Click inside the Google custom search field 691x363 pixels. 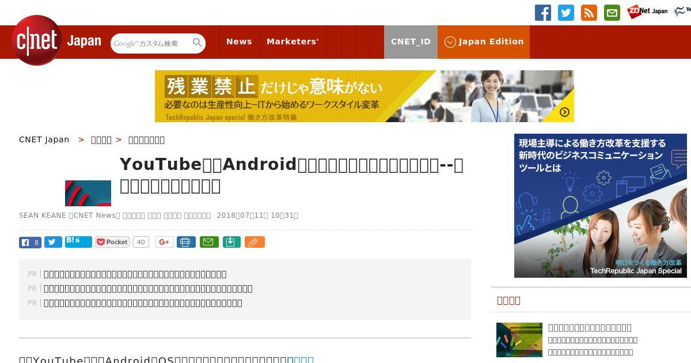(x=151, y=43)
